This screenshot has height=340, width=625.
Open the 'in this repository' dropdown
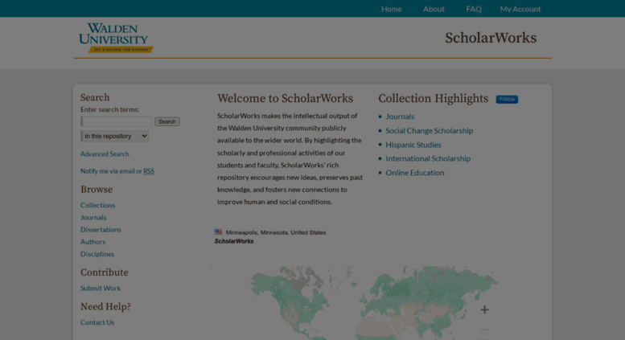[114, 136]
